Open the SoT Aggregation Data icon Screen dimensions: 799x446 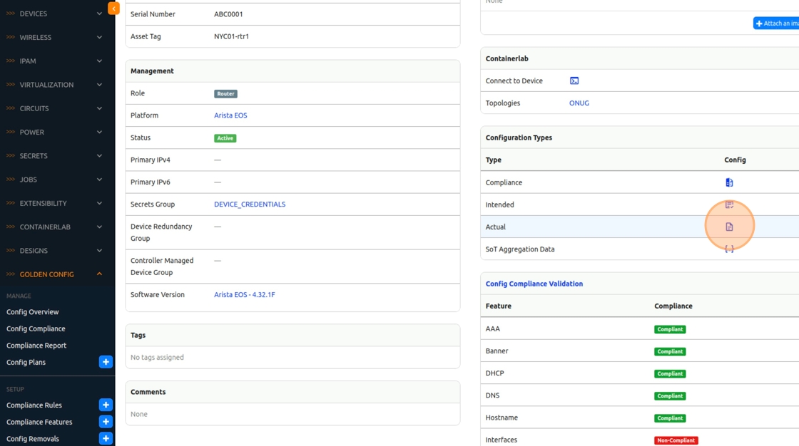click(x=729, y=249)
